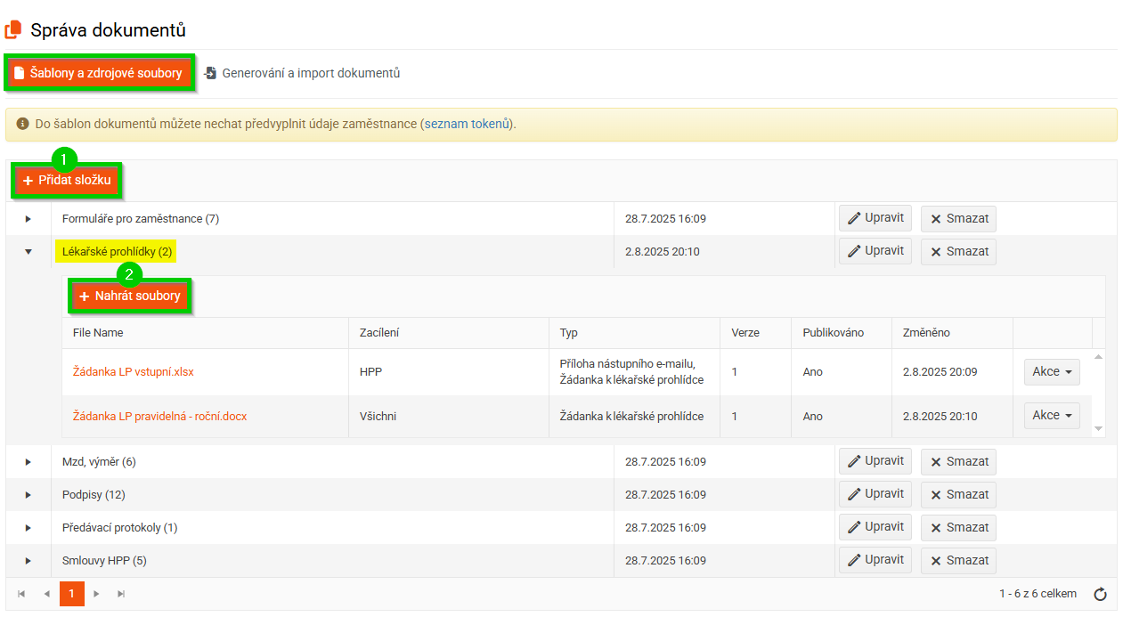Click the refresh icon in the pager
The image size is (1123, 617).
point(1100,594)
